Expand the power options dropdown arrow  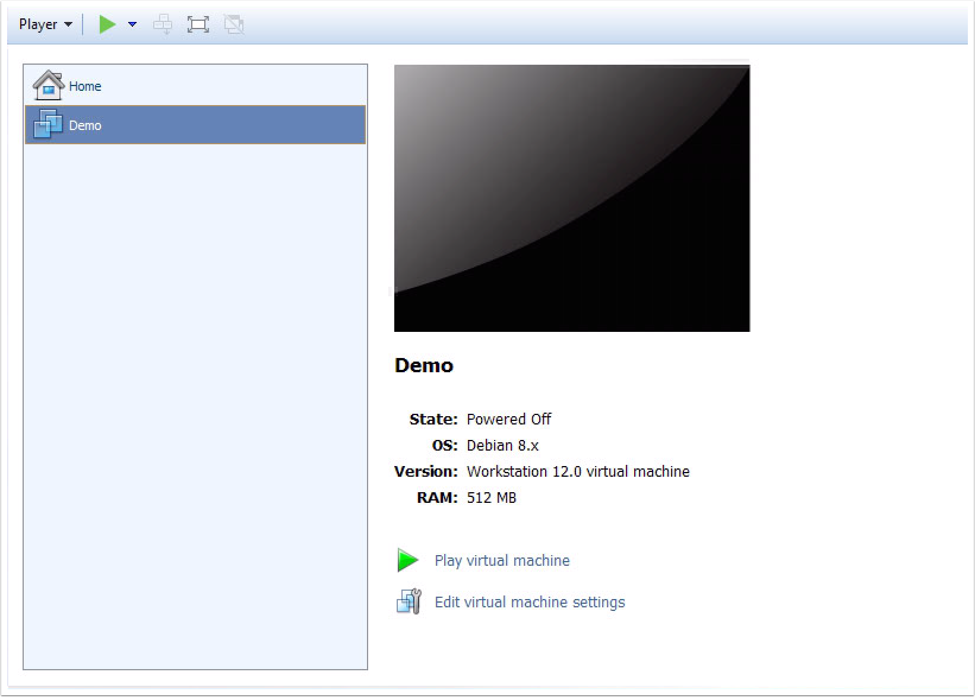tap(132, 24)
